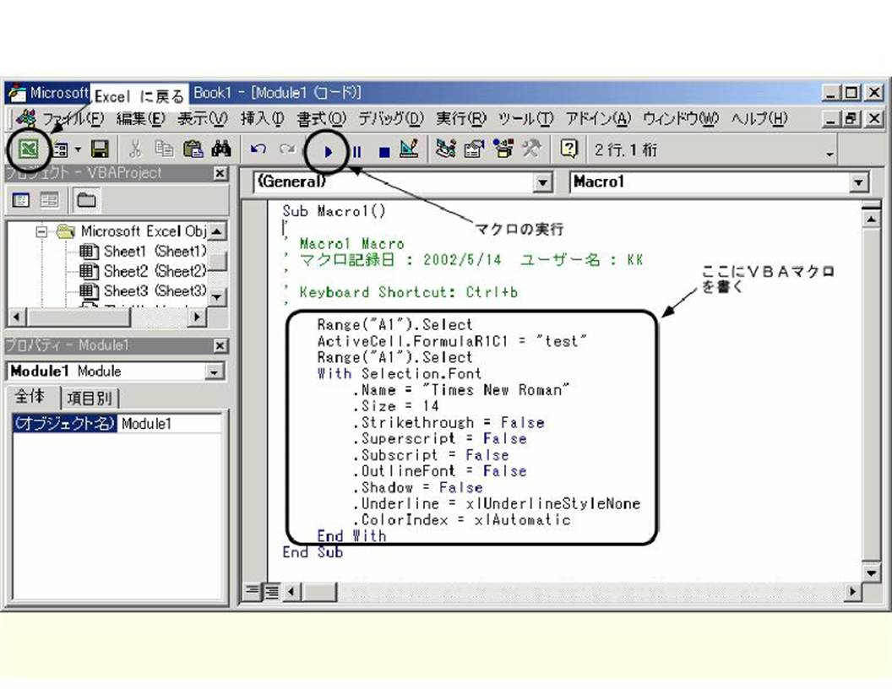The height and width of the screenshot is (689, 892).
Task: Open the (General) object dropdown
Action: 543,182
